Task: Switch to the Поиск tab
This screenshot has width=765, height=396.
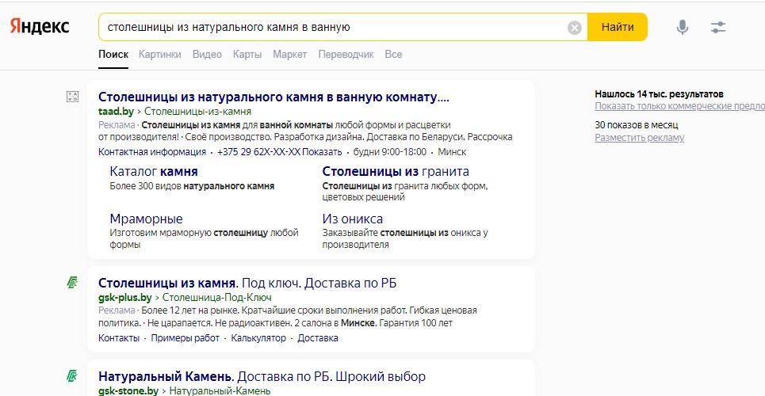Action: [x=113, y=55]
